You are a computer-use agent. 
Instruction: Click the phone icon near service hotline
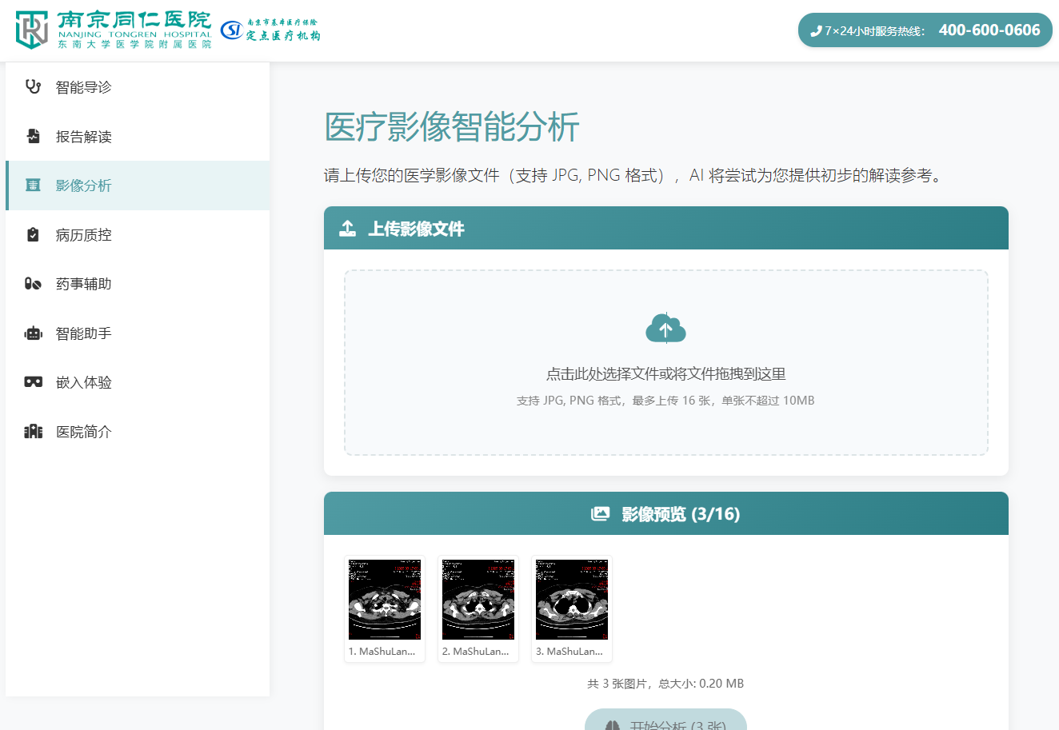pos(818,30)
